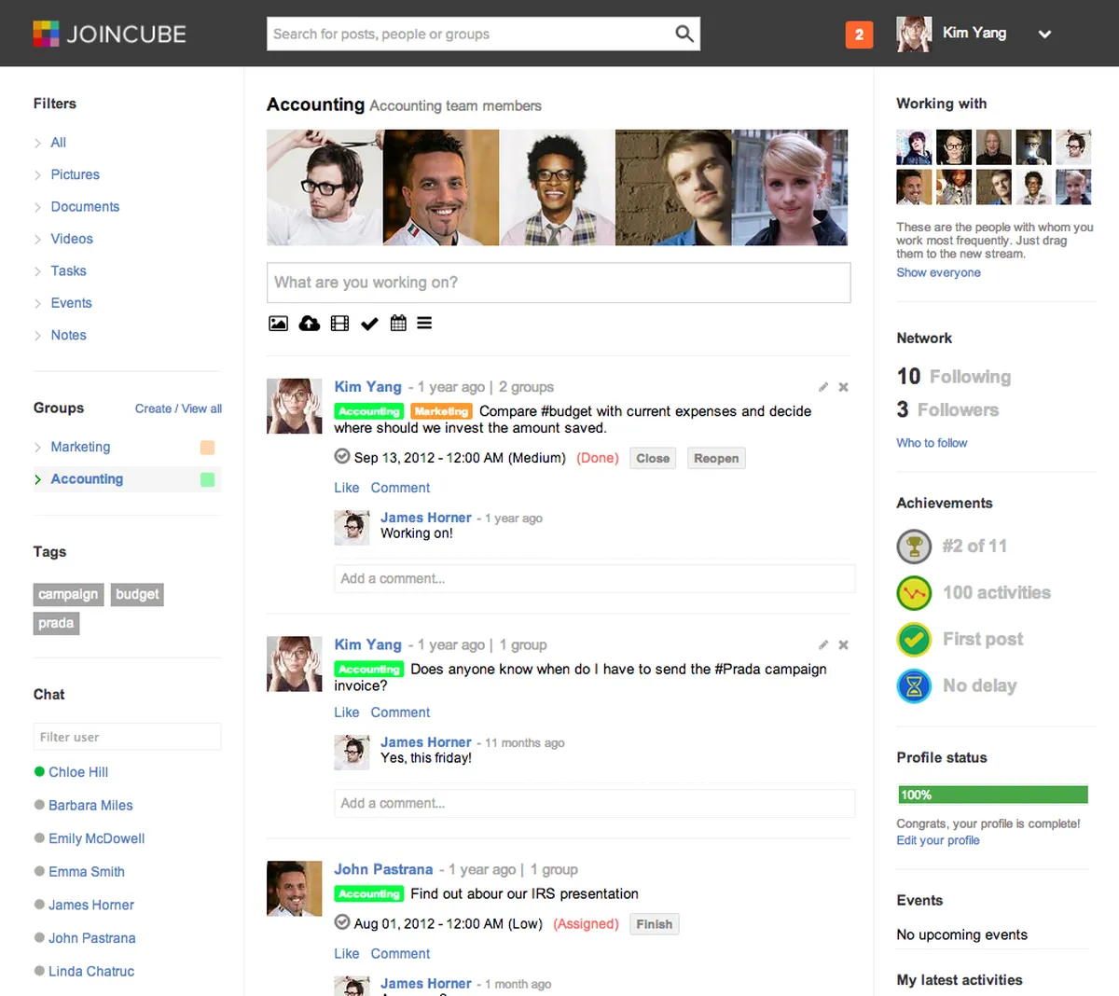Filter stream by Events
This screenshot has height=996, width=1119.
[x=71, y=303]
